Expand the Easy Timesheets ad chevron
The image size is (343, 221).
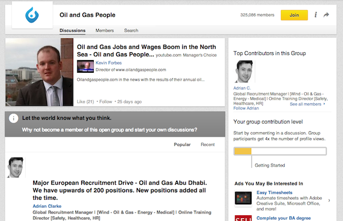pyautogui.click(x=329, y=200)
